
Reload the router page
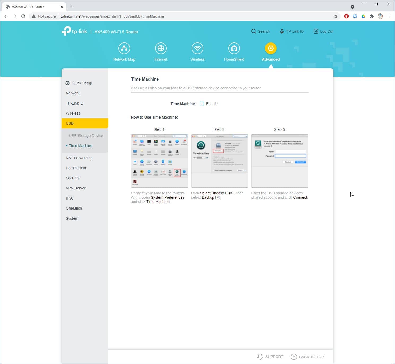pyautogui.click(x=23, y=16)
